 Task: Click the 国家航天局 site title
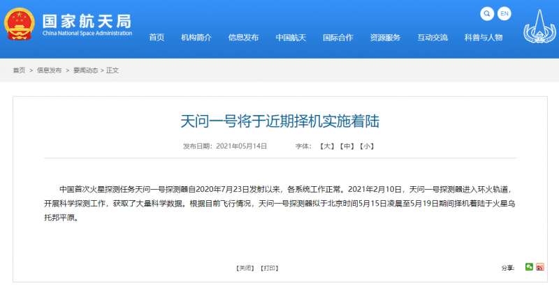[87, 21]
